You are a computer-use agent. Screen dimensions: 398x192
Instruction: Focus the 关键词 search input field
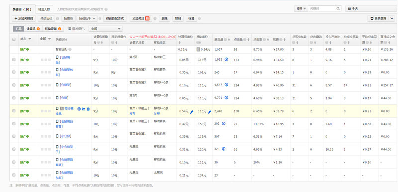coord(322,8)
